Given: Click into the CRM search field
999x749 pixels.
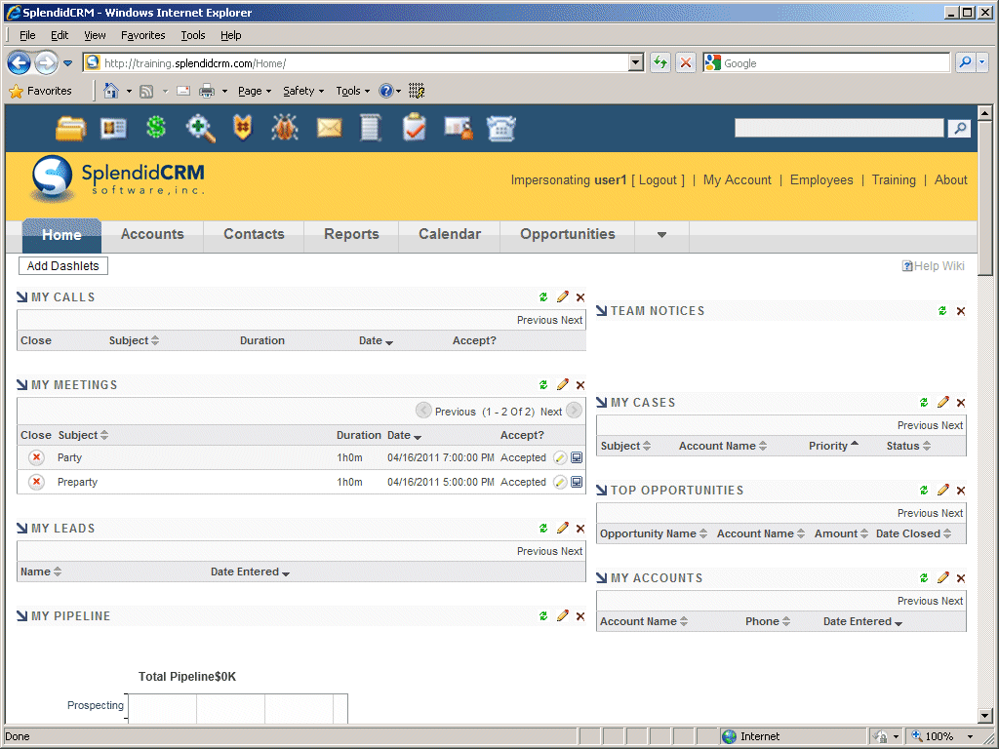Looking at the screenshot, I should click(x=838, y=128).
